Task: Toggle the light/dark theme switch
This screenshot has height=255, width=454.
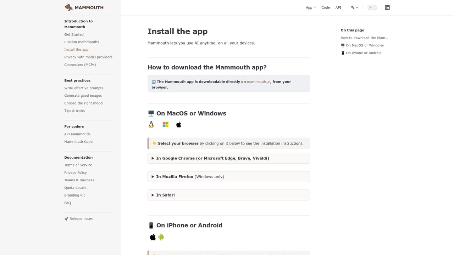Action: point(372,7)
